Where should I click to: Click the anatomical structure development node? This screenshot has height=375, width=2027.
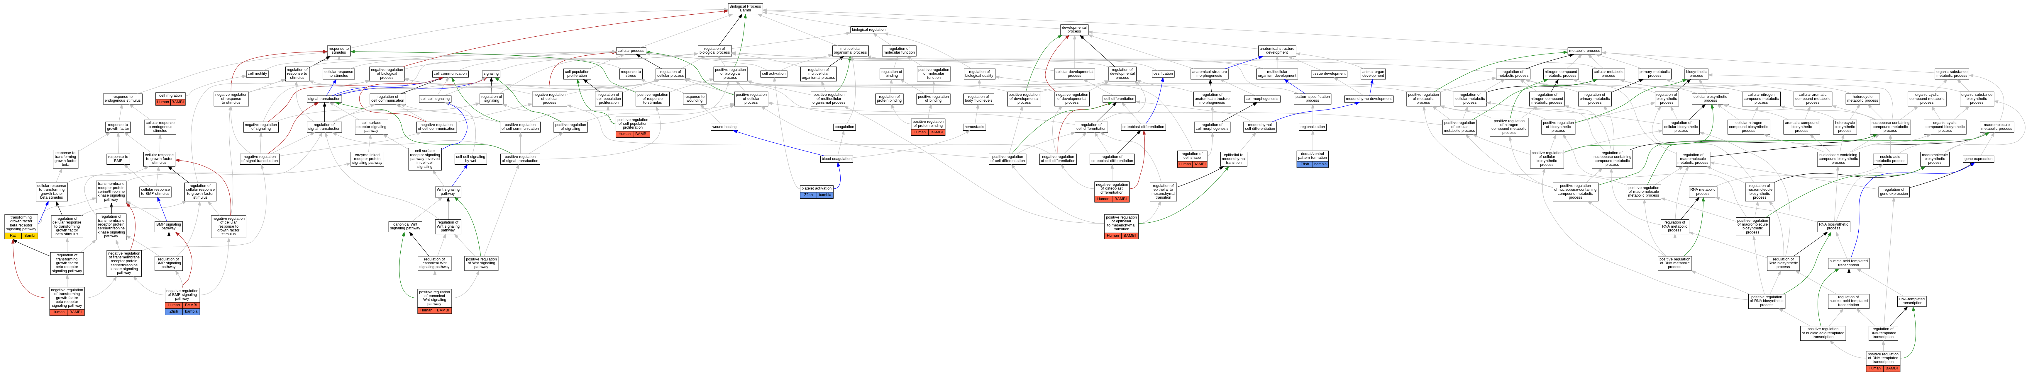(x=1276, y=50)
